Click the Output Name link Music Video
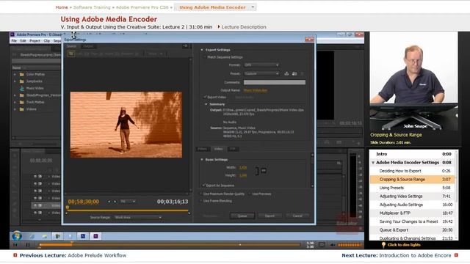 (256, 90)
